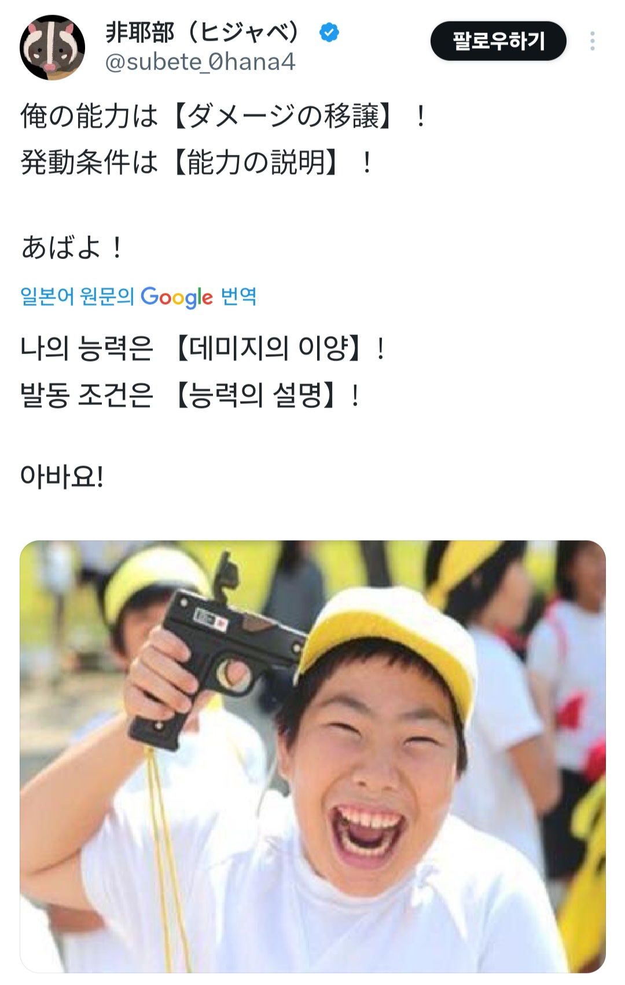Tap the blue verified badge

[329, 32]
